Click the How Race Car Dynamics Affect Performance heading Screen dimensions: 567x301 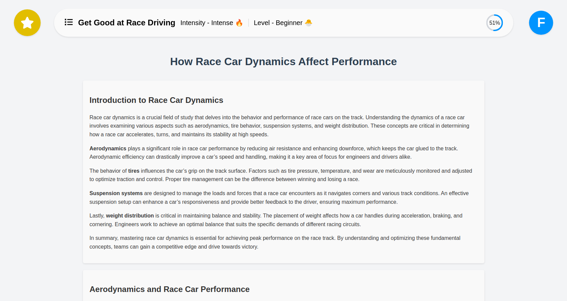pyautogui.click(x=283, y=61)
